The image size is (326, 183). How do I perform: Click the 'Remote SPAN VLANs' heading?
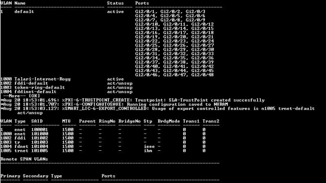(x=24, y=159)
